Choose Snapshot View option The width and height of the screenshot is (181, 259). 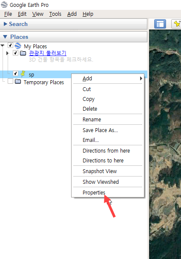(108, 171)
